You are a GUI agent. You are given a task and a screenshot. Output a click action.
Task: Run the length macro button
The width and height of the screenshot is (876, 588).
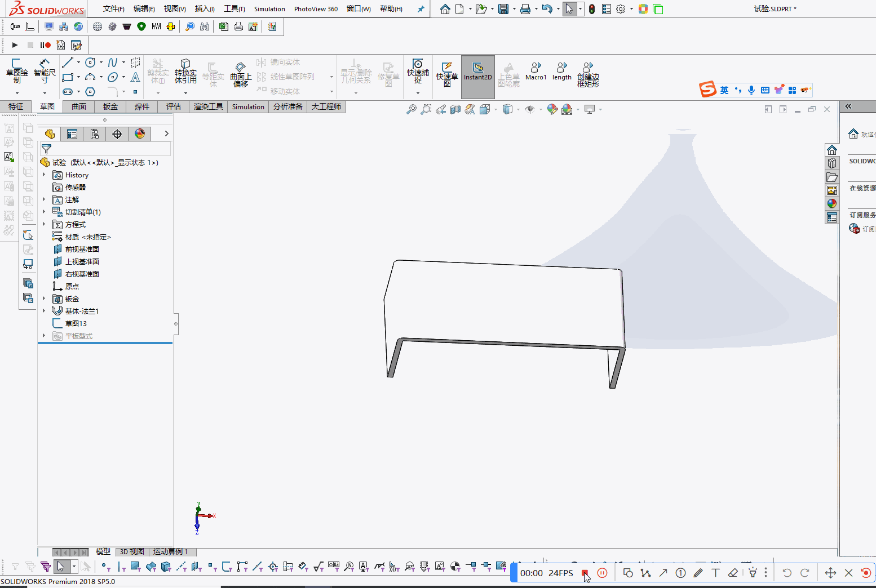(562, 72)
